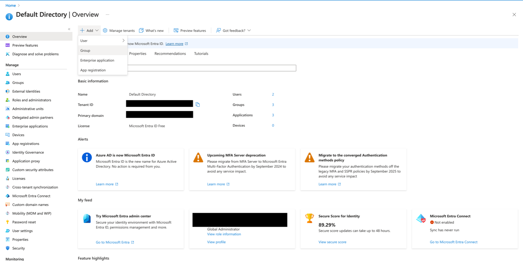Click the 'Microsoft Entra ID Free' license text
The width and height of the screenshot is (523, 261).
147,126
